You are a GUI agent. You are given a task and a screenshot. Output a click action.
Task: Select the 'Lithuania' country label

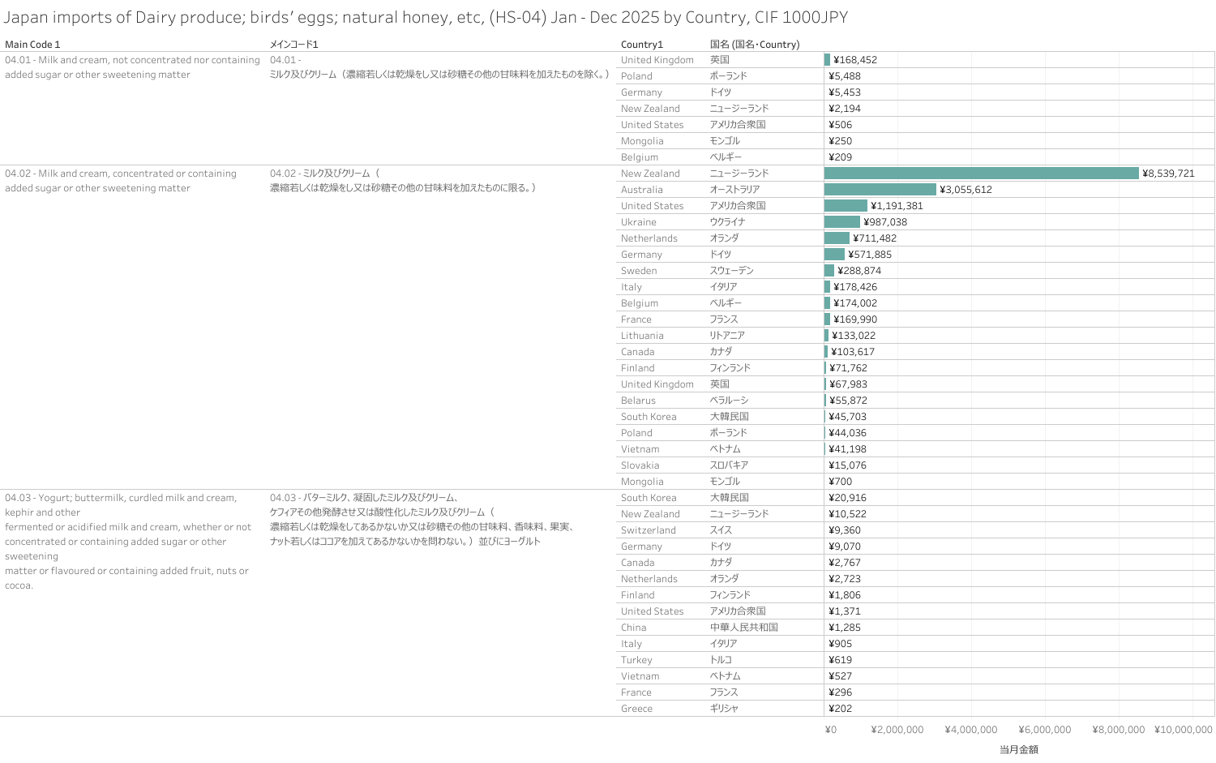[x=642, y=336]
